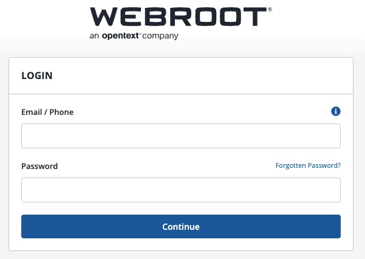The image size is (365, 259).
Task: Click the blank header area right of LOGIN
Action: [202, 75]
